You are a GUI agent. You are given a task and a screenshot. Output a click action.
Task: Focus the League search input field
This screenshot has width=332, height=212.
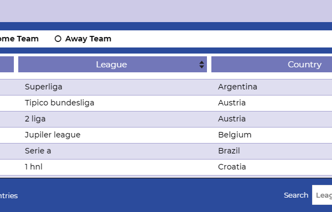coord(322,195)
